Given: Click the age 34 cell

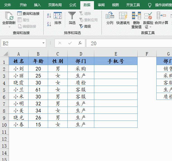Looking at the screenshot, I should click(x=38, y=110).
